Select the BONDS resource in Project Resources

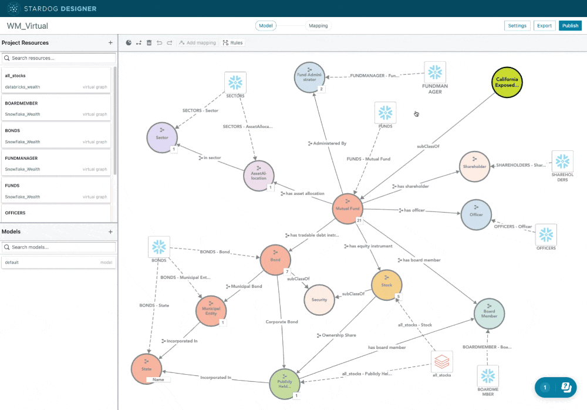click(56, 136)
